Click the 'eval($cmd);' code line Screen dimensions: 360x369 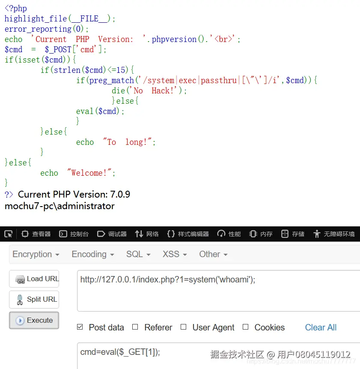click(100, 111)
